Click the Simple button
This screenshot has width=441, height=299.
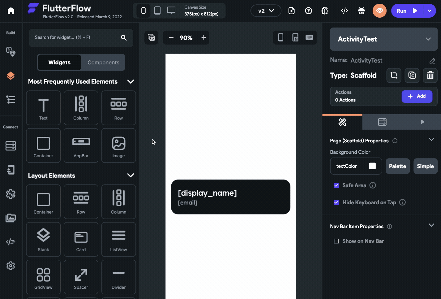(426, 166)
